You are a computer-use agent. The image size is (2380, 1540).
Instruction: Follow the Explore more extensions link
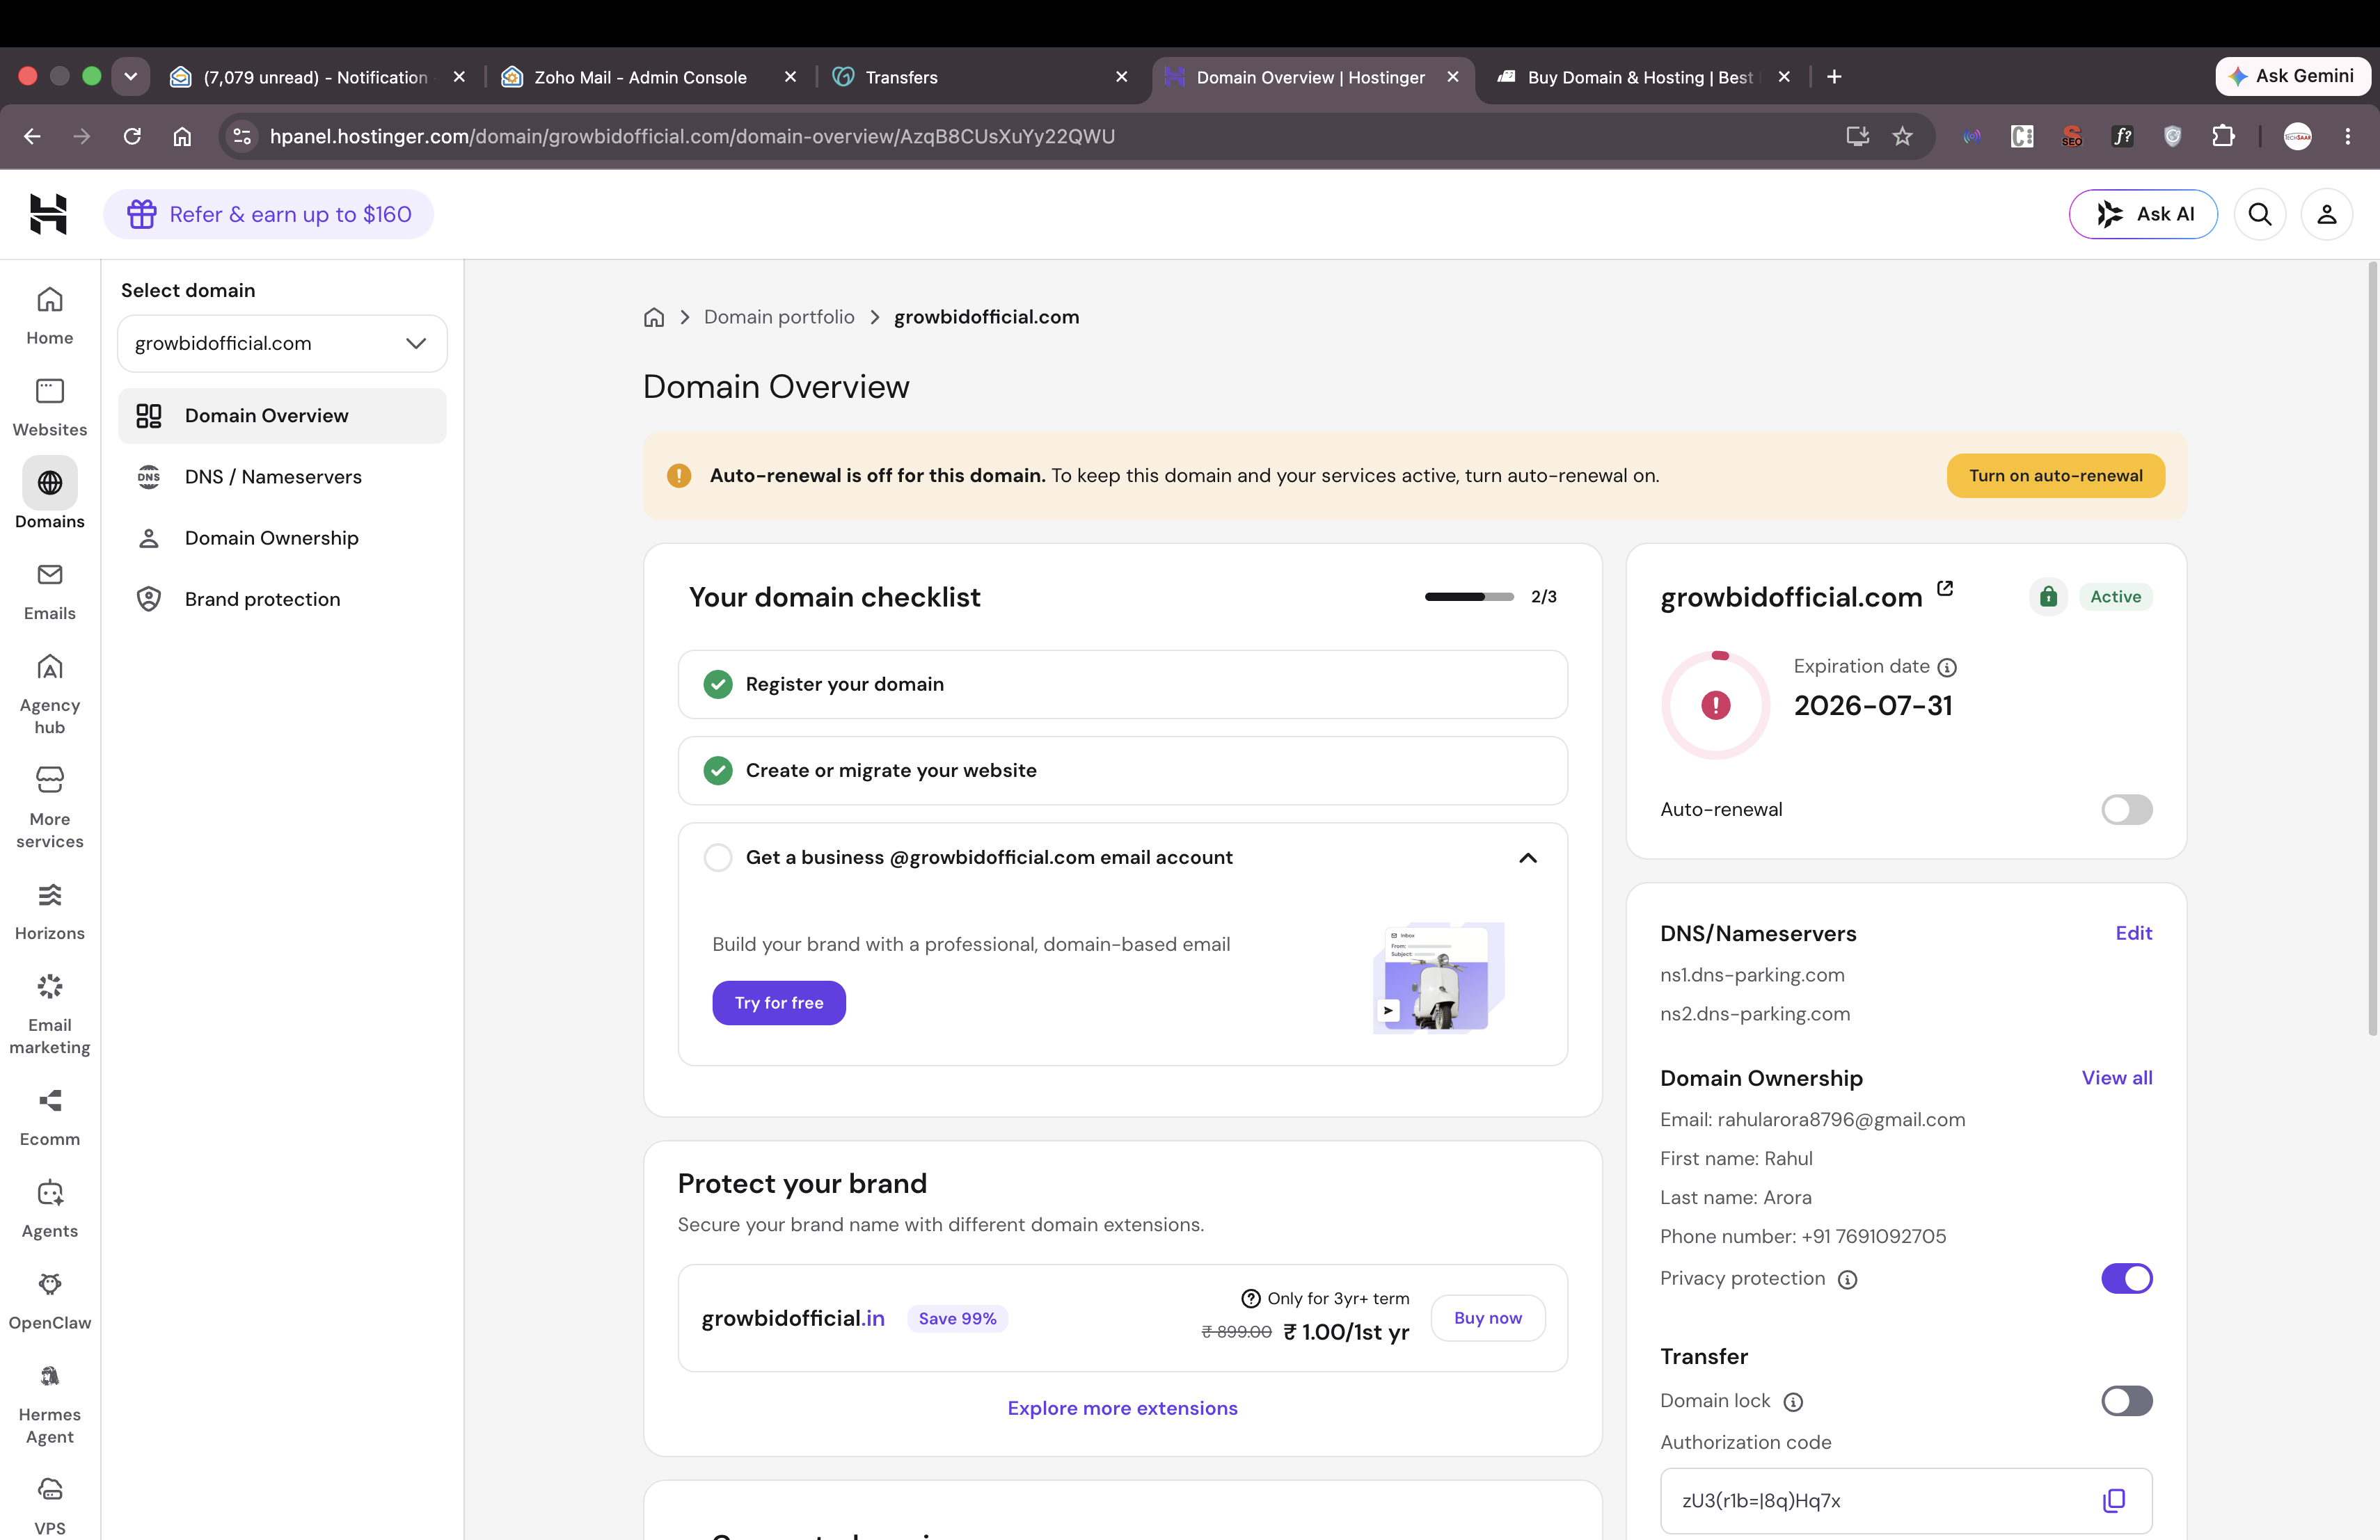tap(1122, 1408)
